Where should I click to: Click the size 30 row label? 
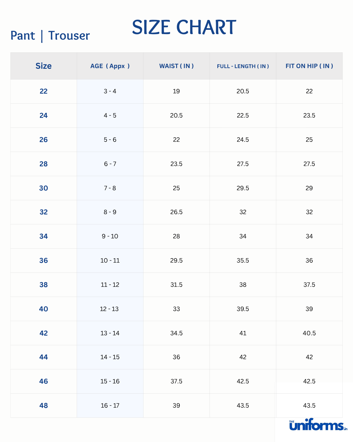click(x=43, y=188)
